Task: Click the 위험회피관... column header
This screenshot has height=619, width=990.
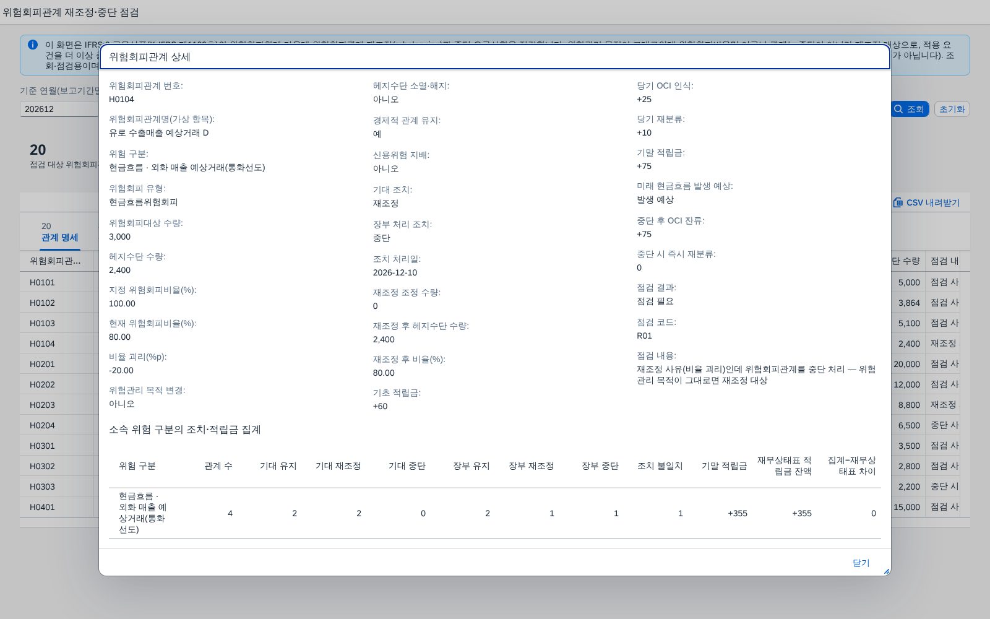Action: (55, 261)
